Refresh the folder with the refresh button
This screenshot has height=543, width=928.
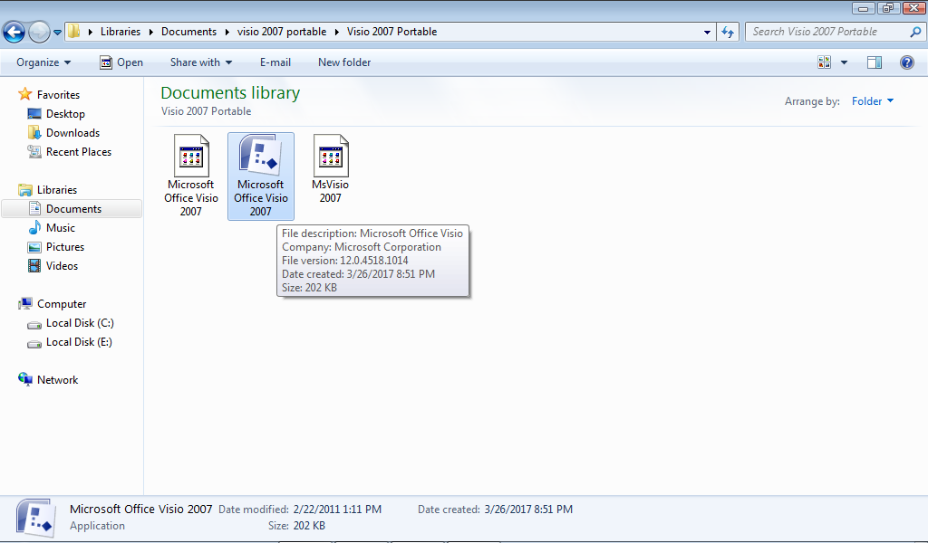pos(728,32)
